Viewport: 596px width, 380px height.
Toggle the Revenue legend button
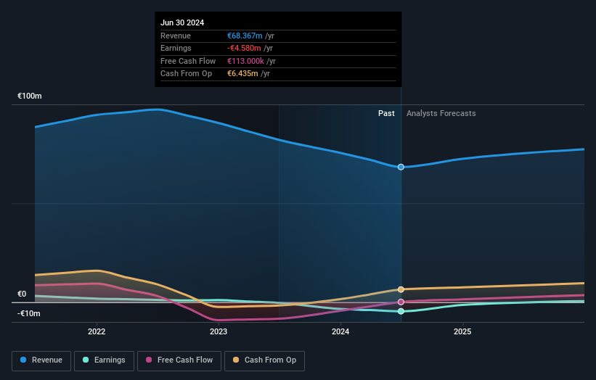[x=41, y=360]
